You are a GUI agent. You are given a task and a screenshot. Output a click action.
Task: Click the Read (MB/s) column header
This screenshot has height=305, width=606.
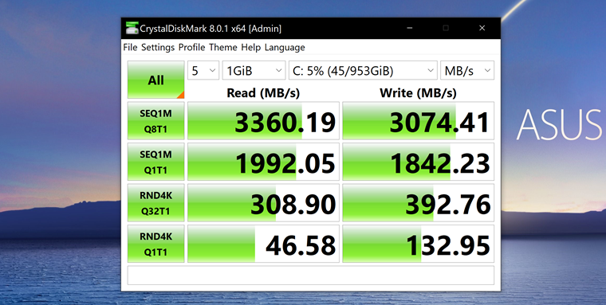[263, 93]
